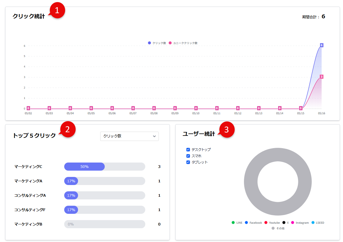Click the 50% progress bar for マーケティングC
The height and width of the screenshot is (242, 343).
pos(84,166)
